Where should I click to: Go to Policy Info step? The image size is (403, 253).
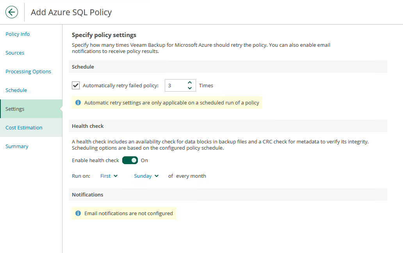[x=18, y=34]
